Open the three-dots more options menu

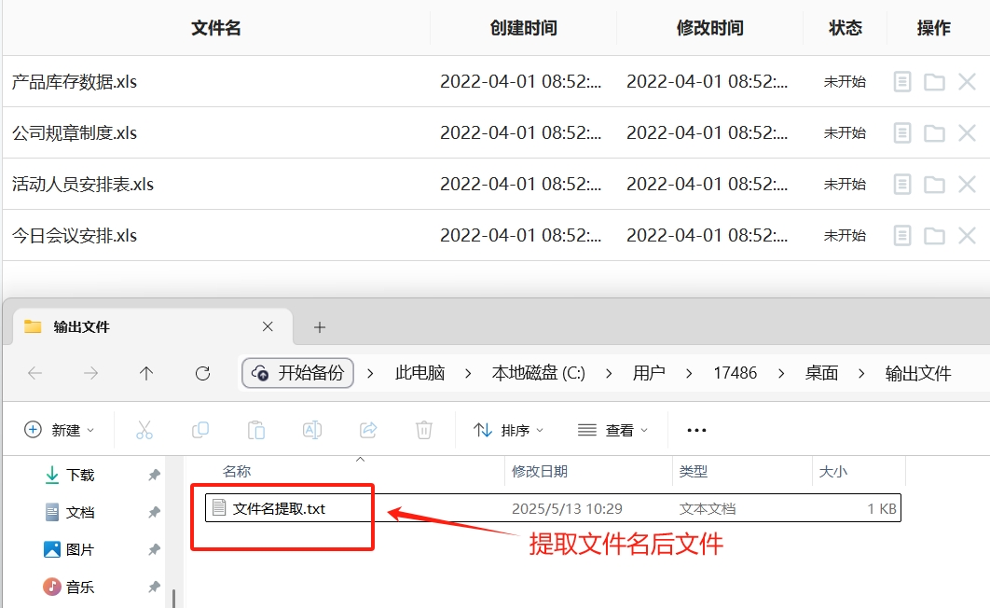pos(696,430)
